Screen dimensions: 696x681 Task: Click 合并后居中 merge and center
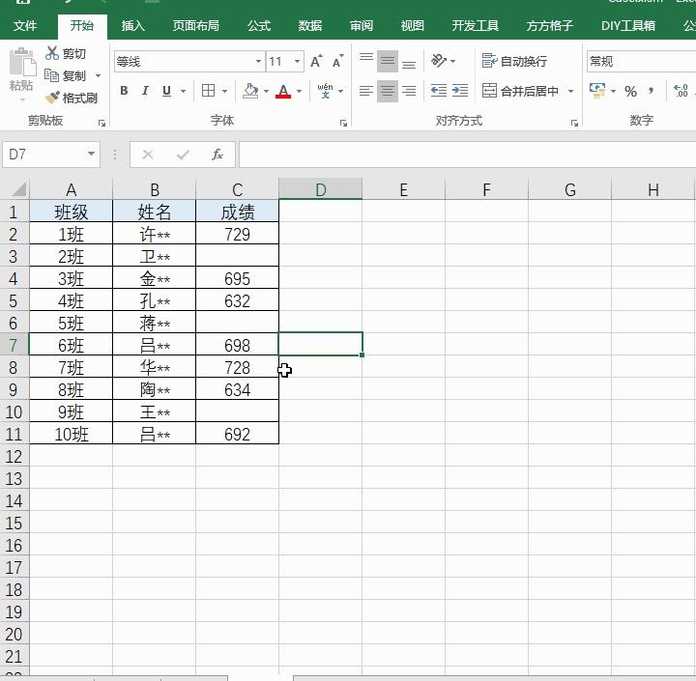[520, 91]
